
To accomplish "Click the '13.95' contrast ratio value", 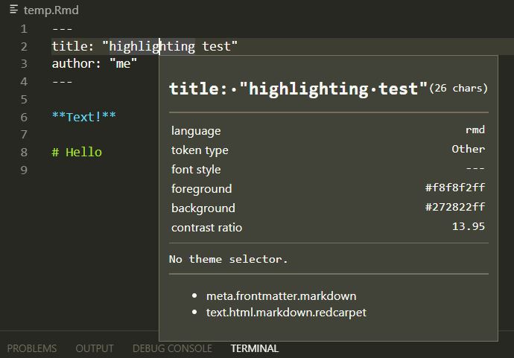I will [x=469, y=226].
